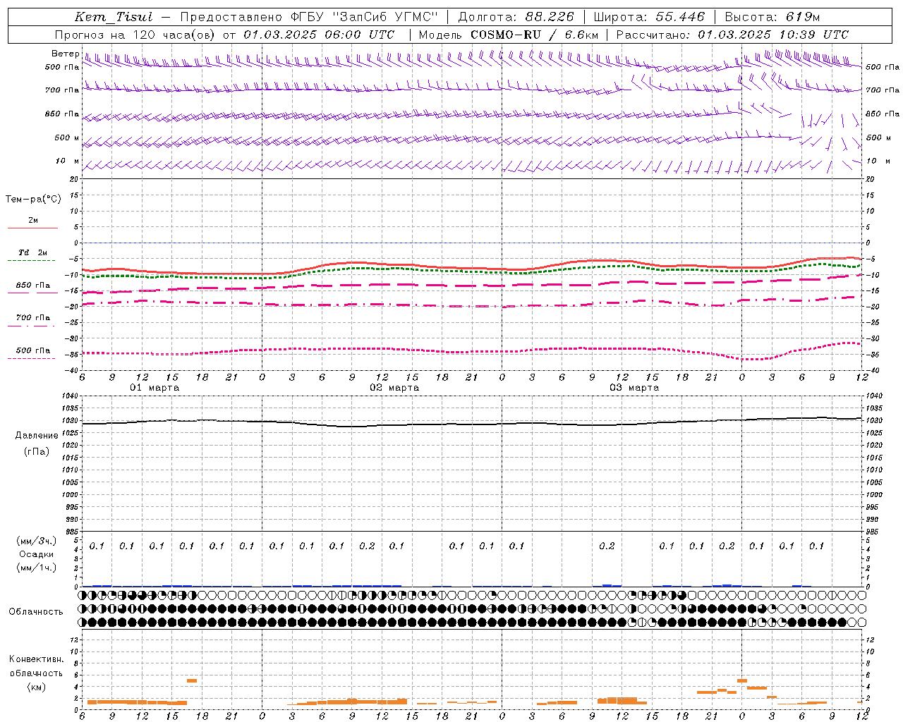Select the '2м' temperature legend entry
903x722 pixels.
pos(33,220)
